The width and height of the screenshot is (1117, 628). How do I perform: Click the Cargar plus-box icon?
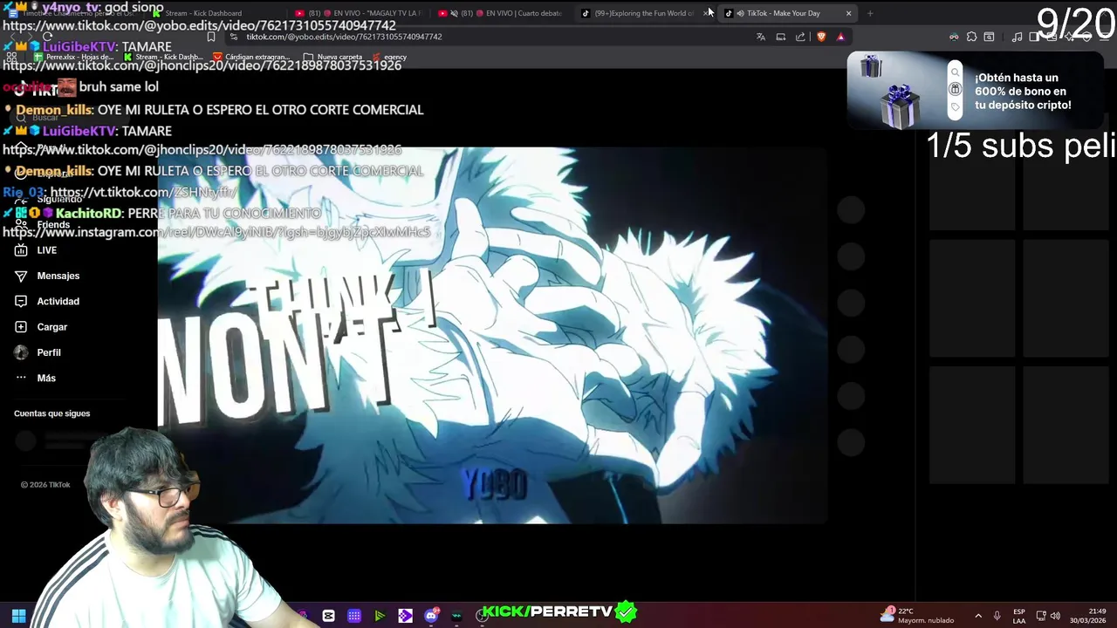21,327
